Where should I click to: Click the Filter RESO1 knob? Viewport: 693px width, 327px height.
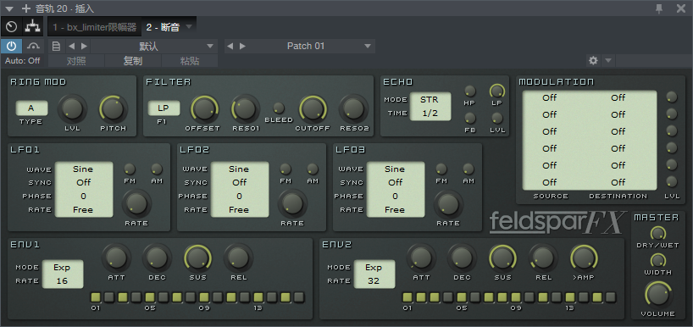point(246,108)
